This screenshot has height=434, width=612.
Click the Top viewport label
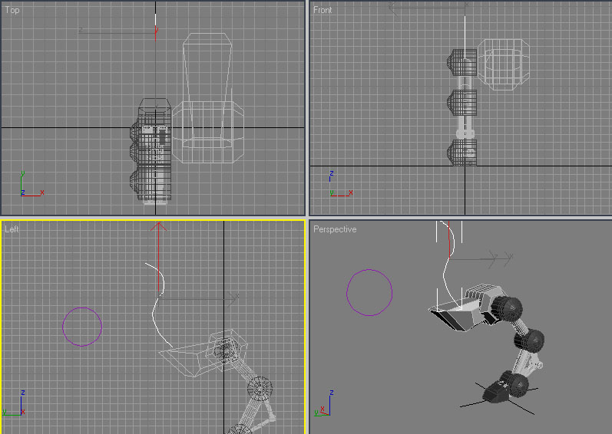click(x=12, y=10)
